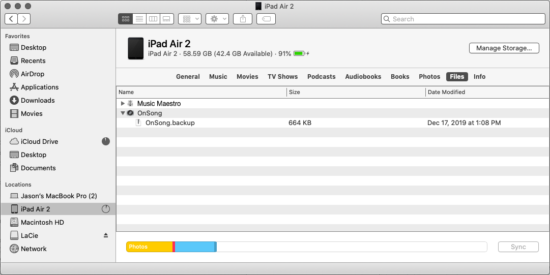Click the iPad Air 2 title bar icon
The width and height of the screenshot is (550, 275).
click(258, 6)
